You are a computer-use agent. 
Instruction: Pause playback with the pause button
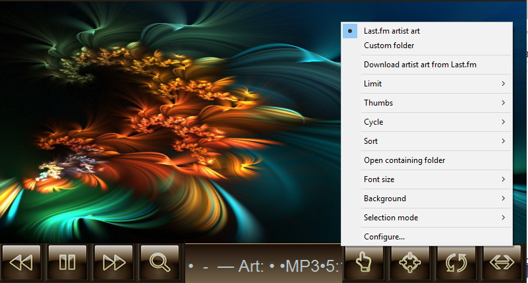(x=67, y=263)
